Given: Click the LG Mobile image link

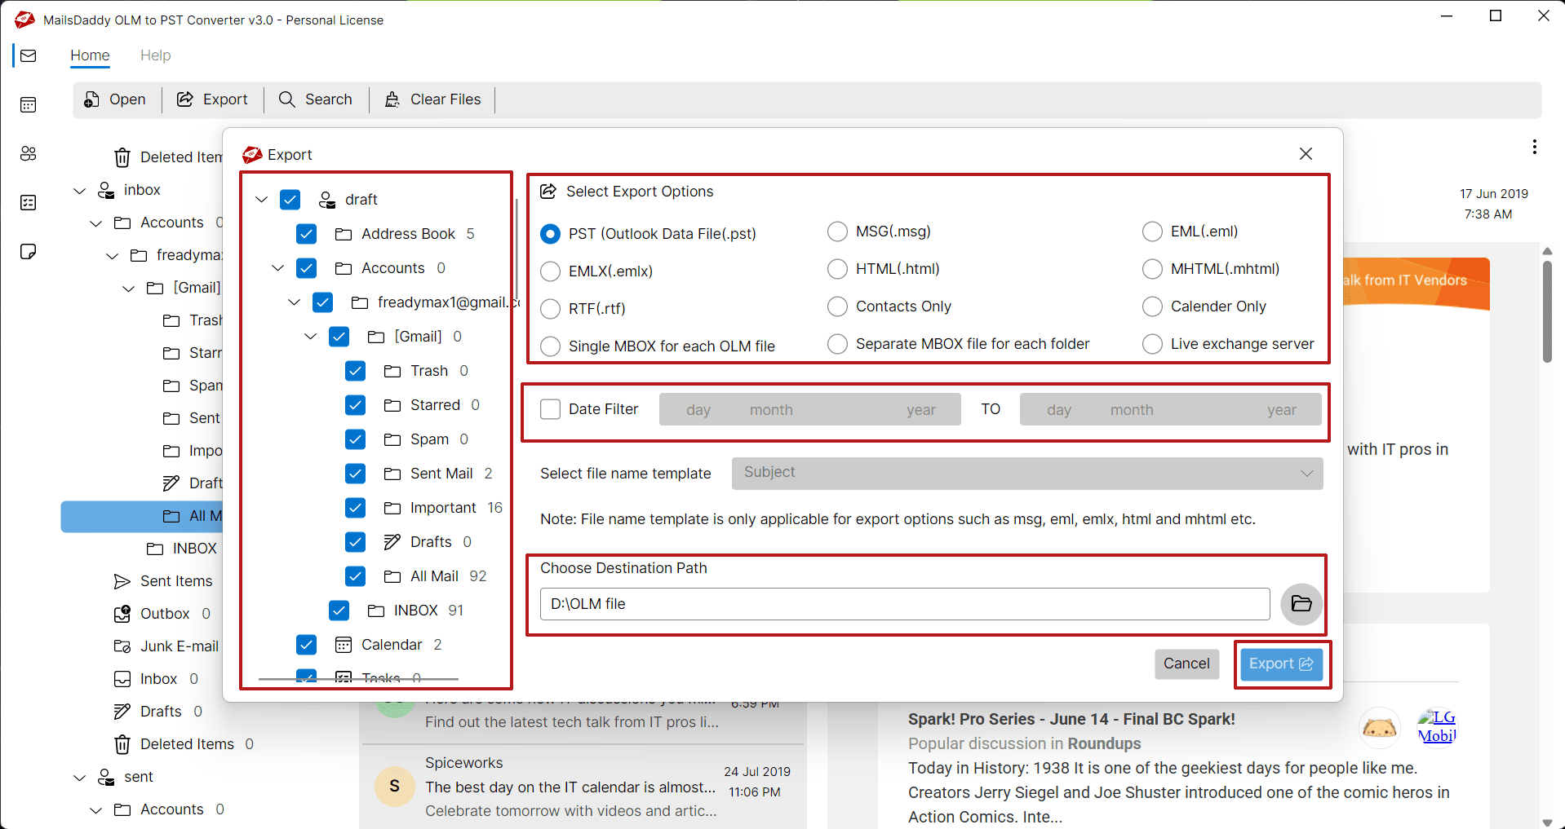Looking at the screenshot, I should coord(1437,726).
